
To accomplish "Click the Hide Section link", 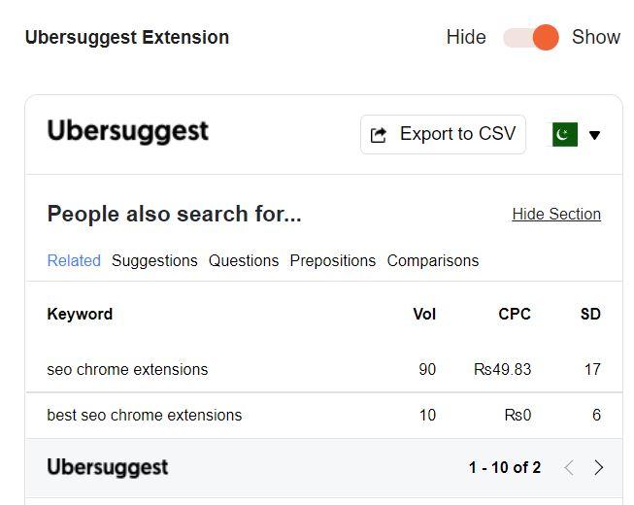I will [x=556, y=214].
